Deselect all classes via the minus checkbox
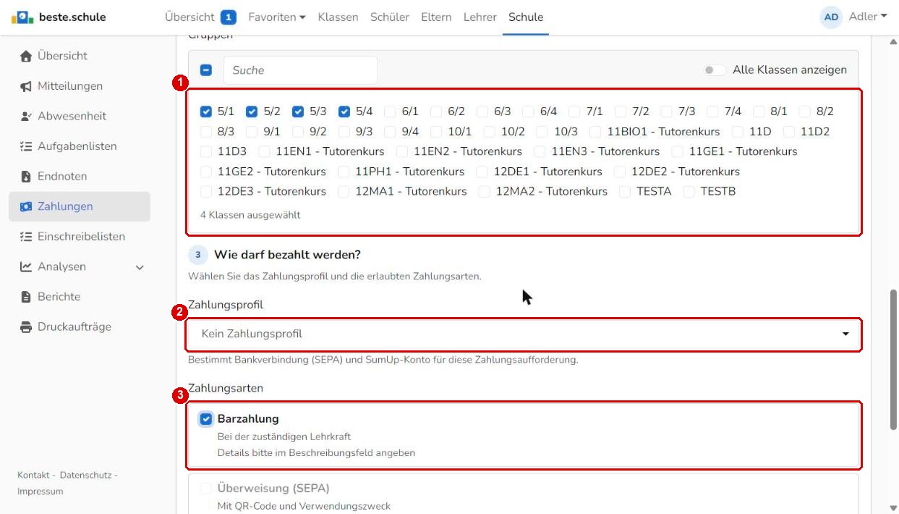 (206, 70)
